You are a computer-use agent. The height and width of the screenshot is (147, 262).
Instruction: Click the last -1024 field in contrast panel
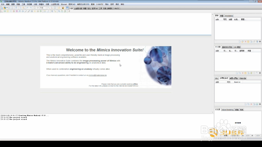pos(258,136)
